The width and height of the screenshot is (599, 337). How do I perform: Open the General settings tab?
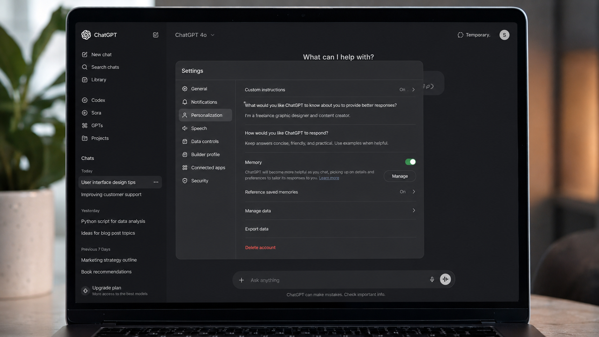pos(205,89)
